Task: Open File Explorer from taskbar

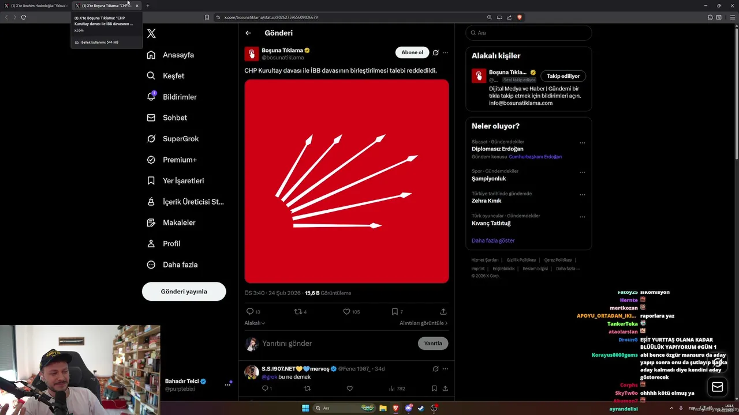Action: tap(383, 408)
